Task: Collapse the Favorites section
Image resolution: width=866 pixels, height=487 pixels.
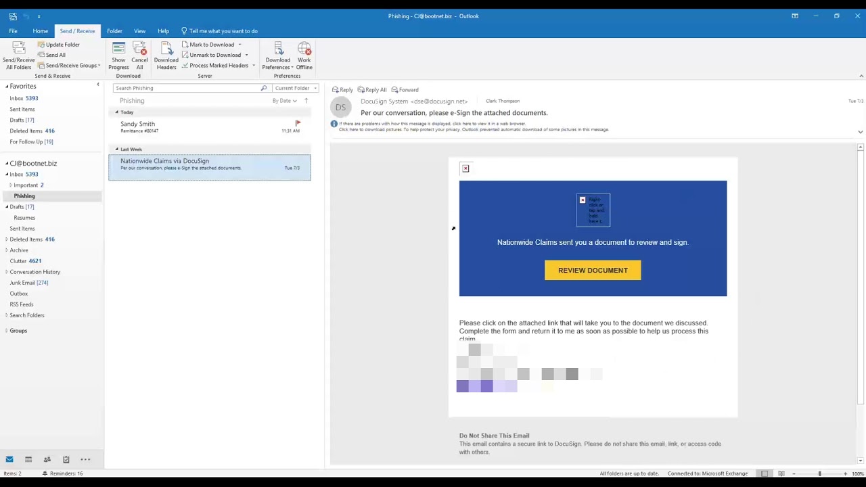Action: (7, 87)
